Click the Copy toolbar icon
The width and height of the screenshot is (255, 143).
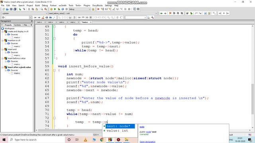(33, 9)
